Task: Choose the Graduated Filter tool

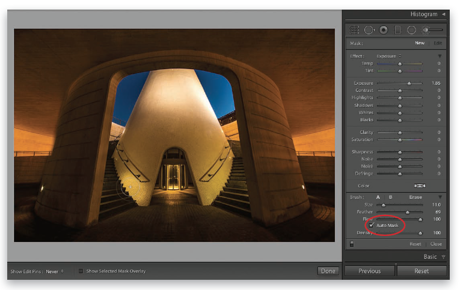Action: [397, 29]
